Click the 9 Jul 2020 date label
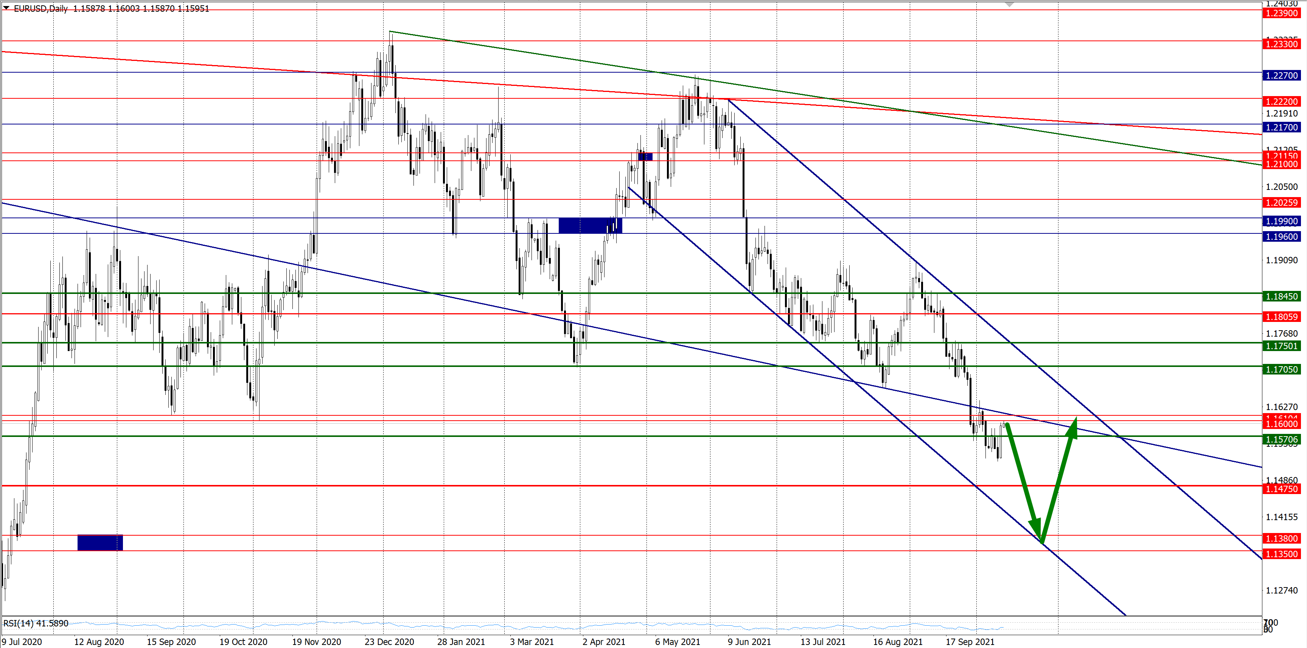 [22, 642]
